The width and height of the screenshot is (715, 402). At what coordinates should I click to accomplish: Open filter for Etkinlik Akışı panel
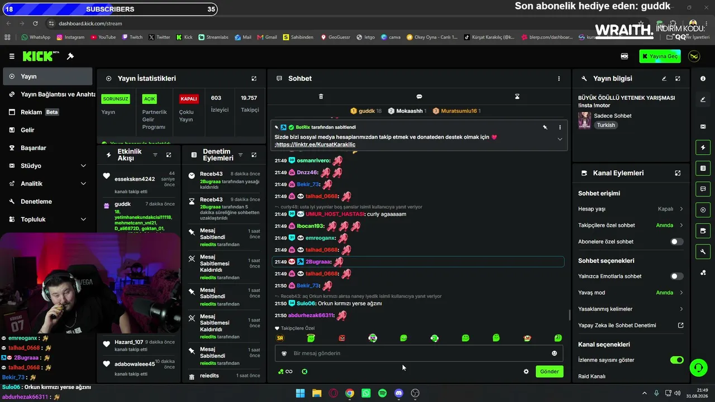[x=155, y=155]
